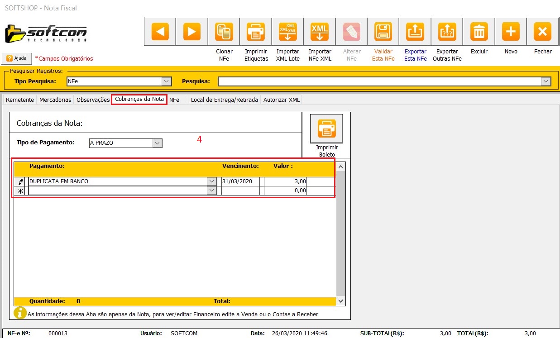Viewport: 560px width, 338px height.
Task: Click the Excluir trash icon
Action: 479,32
